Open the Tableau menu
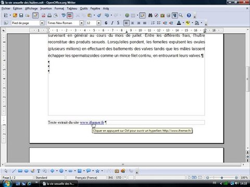This screenshot has width=250, height=187. 72,8
